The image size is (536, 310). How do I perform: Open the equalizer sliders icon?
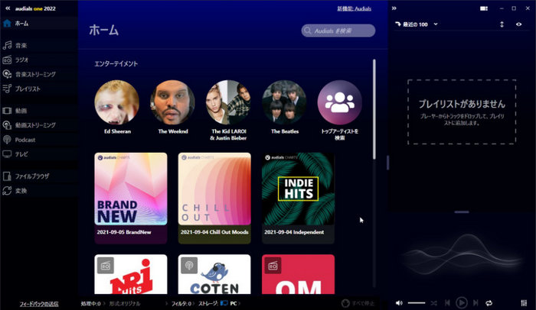(524, 303)
